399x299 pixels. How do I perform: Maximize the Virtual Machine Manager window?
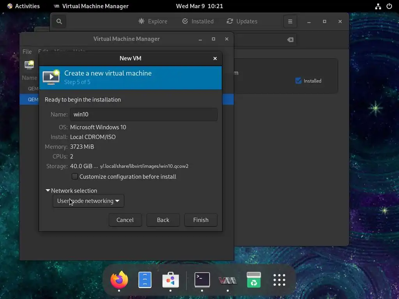pos(214,39)
